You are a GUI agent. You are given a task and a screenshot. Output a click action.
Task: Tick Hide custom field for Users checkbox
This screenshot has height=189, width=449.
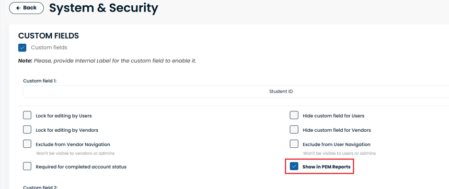click(294, 116)
